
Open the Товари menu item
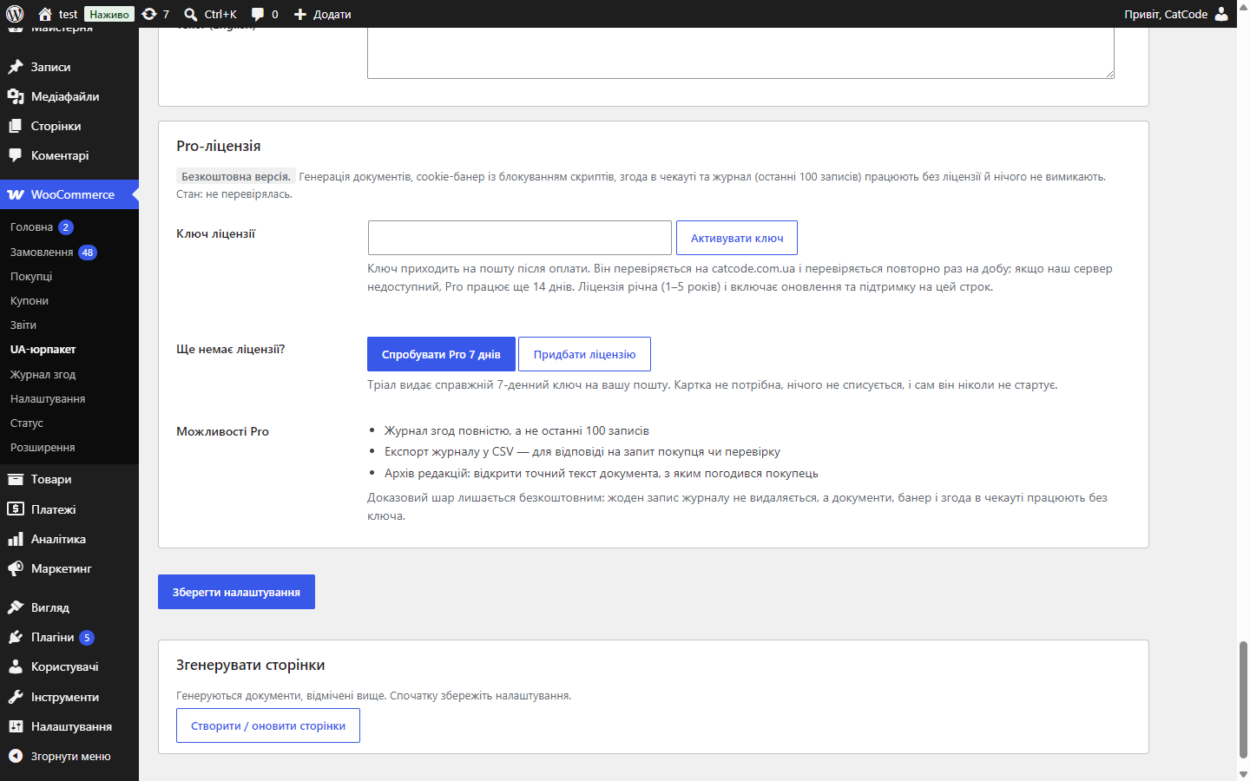(69, 479)
